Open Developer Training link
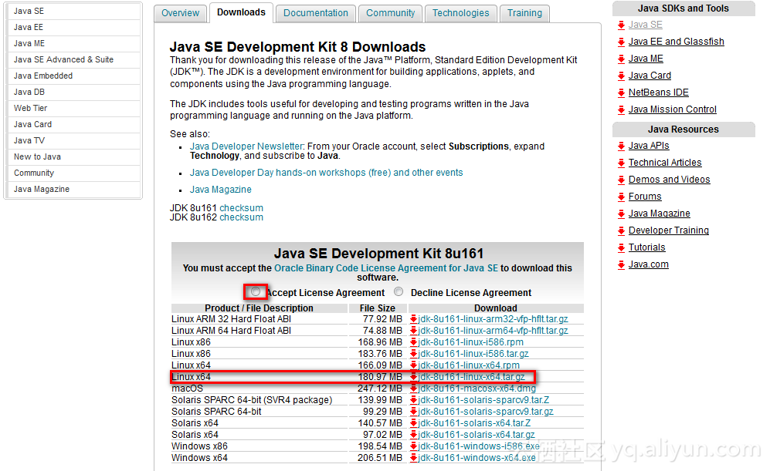This screenshot has width=770, height=471. (x=668, y=230)
